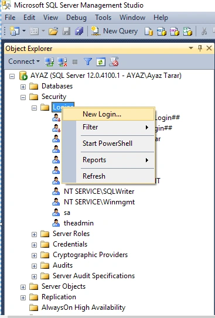Click the Analysis Services MDX Query icon
Image resolution: width=215 pixels, height=318 pixels.
162,32
